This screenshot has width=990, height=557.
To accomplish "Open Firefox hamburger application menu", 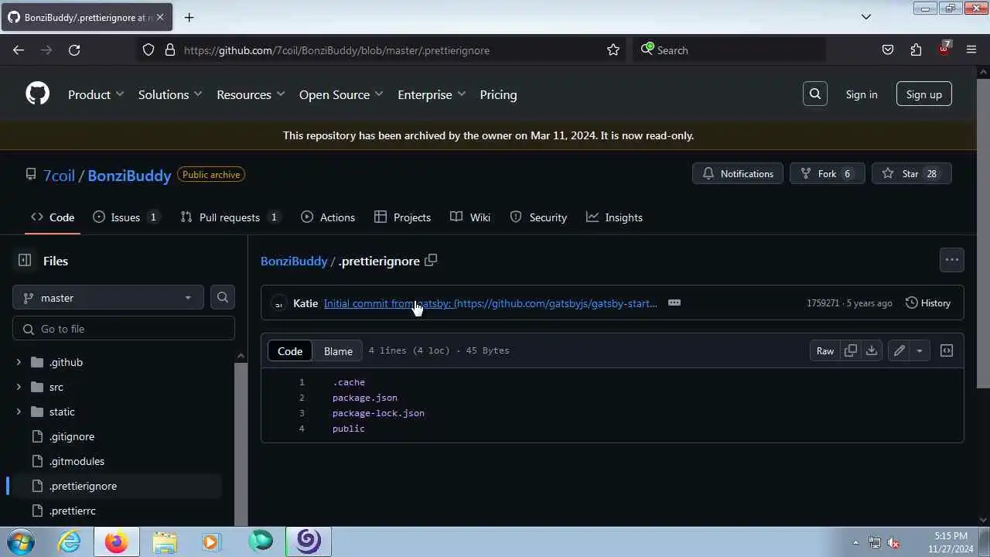I will pyautogui.click(x=971, y=50).
